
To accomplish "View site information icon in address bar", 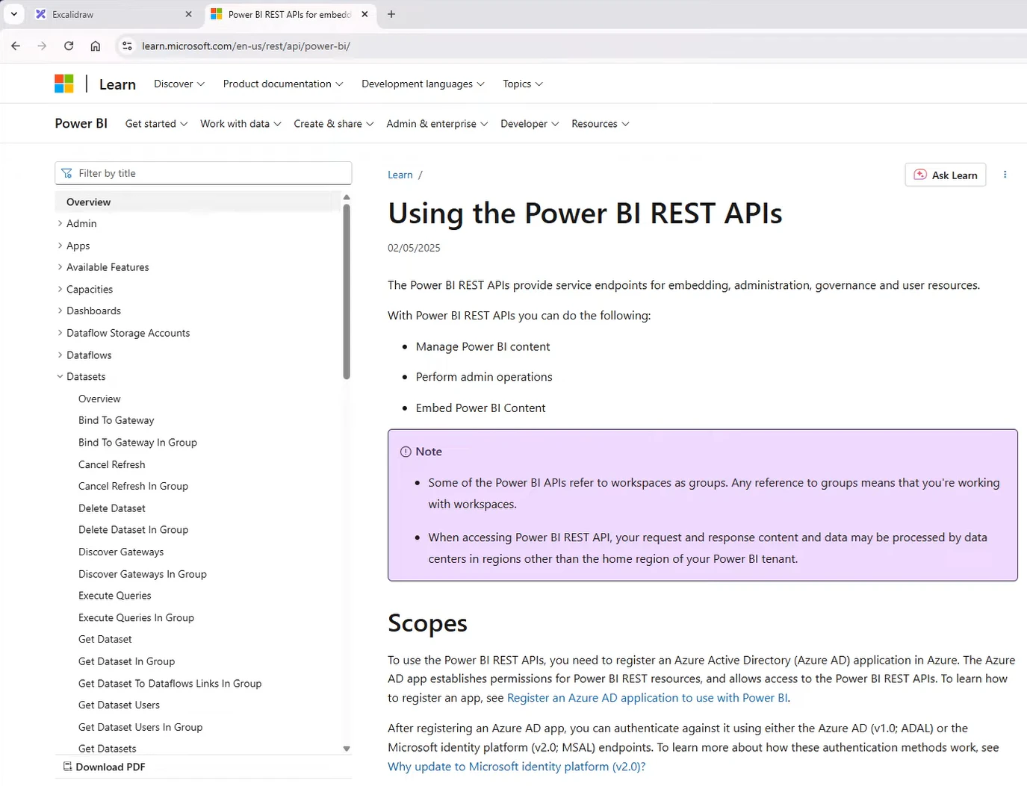I will [127, 46].
